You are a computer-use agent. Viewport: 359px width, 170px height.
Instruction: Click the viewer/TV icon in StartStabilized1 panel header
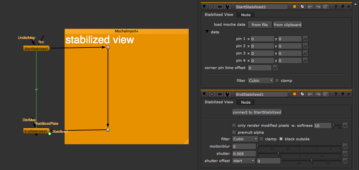click(x=220, y=7)
